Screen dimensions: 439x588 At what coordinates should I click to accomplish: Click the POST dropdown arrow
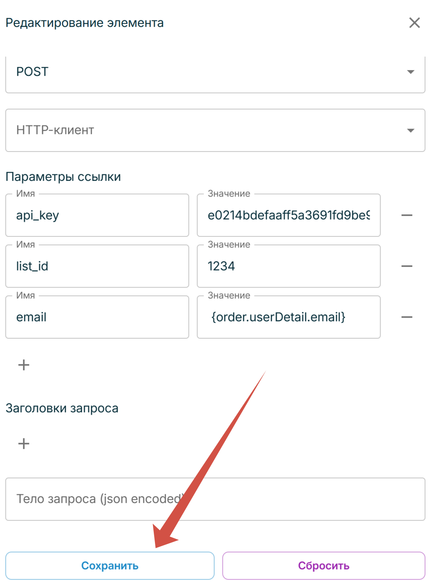410,72
